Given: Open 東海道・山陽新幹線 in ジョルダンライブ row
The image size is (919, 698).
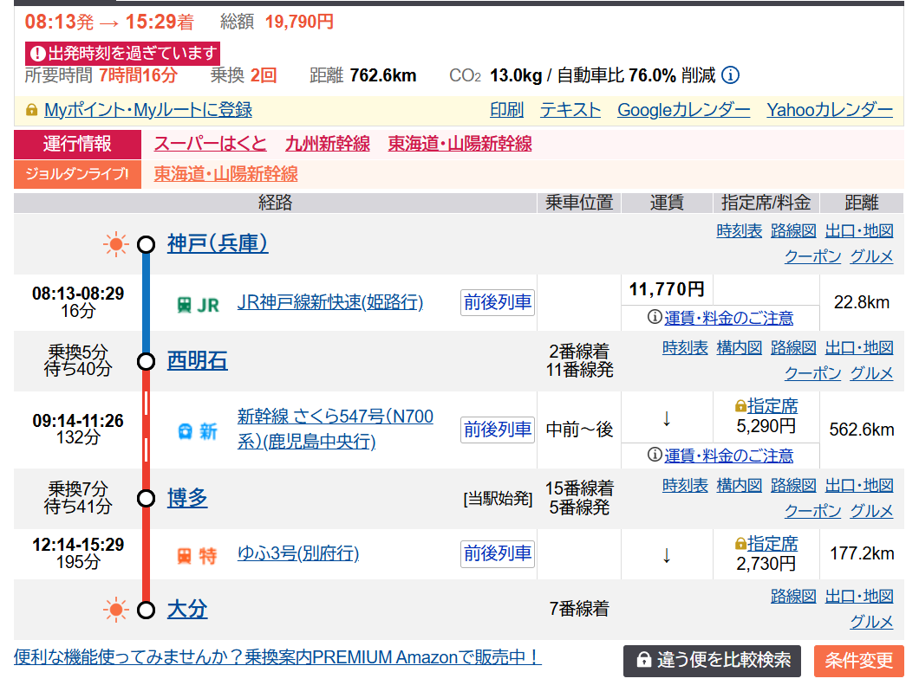Looking at the screenshot, I should [x=225, y=174].
